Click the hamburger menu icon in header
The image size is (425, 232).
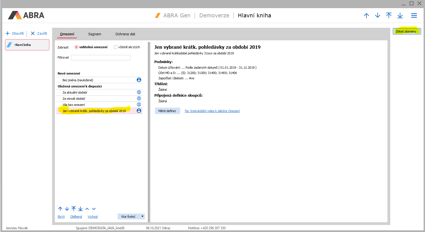(x=414, y=16)
